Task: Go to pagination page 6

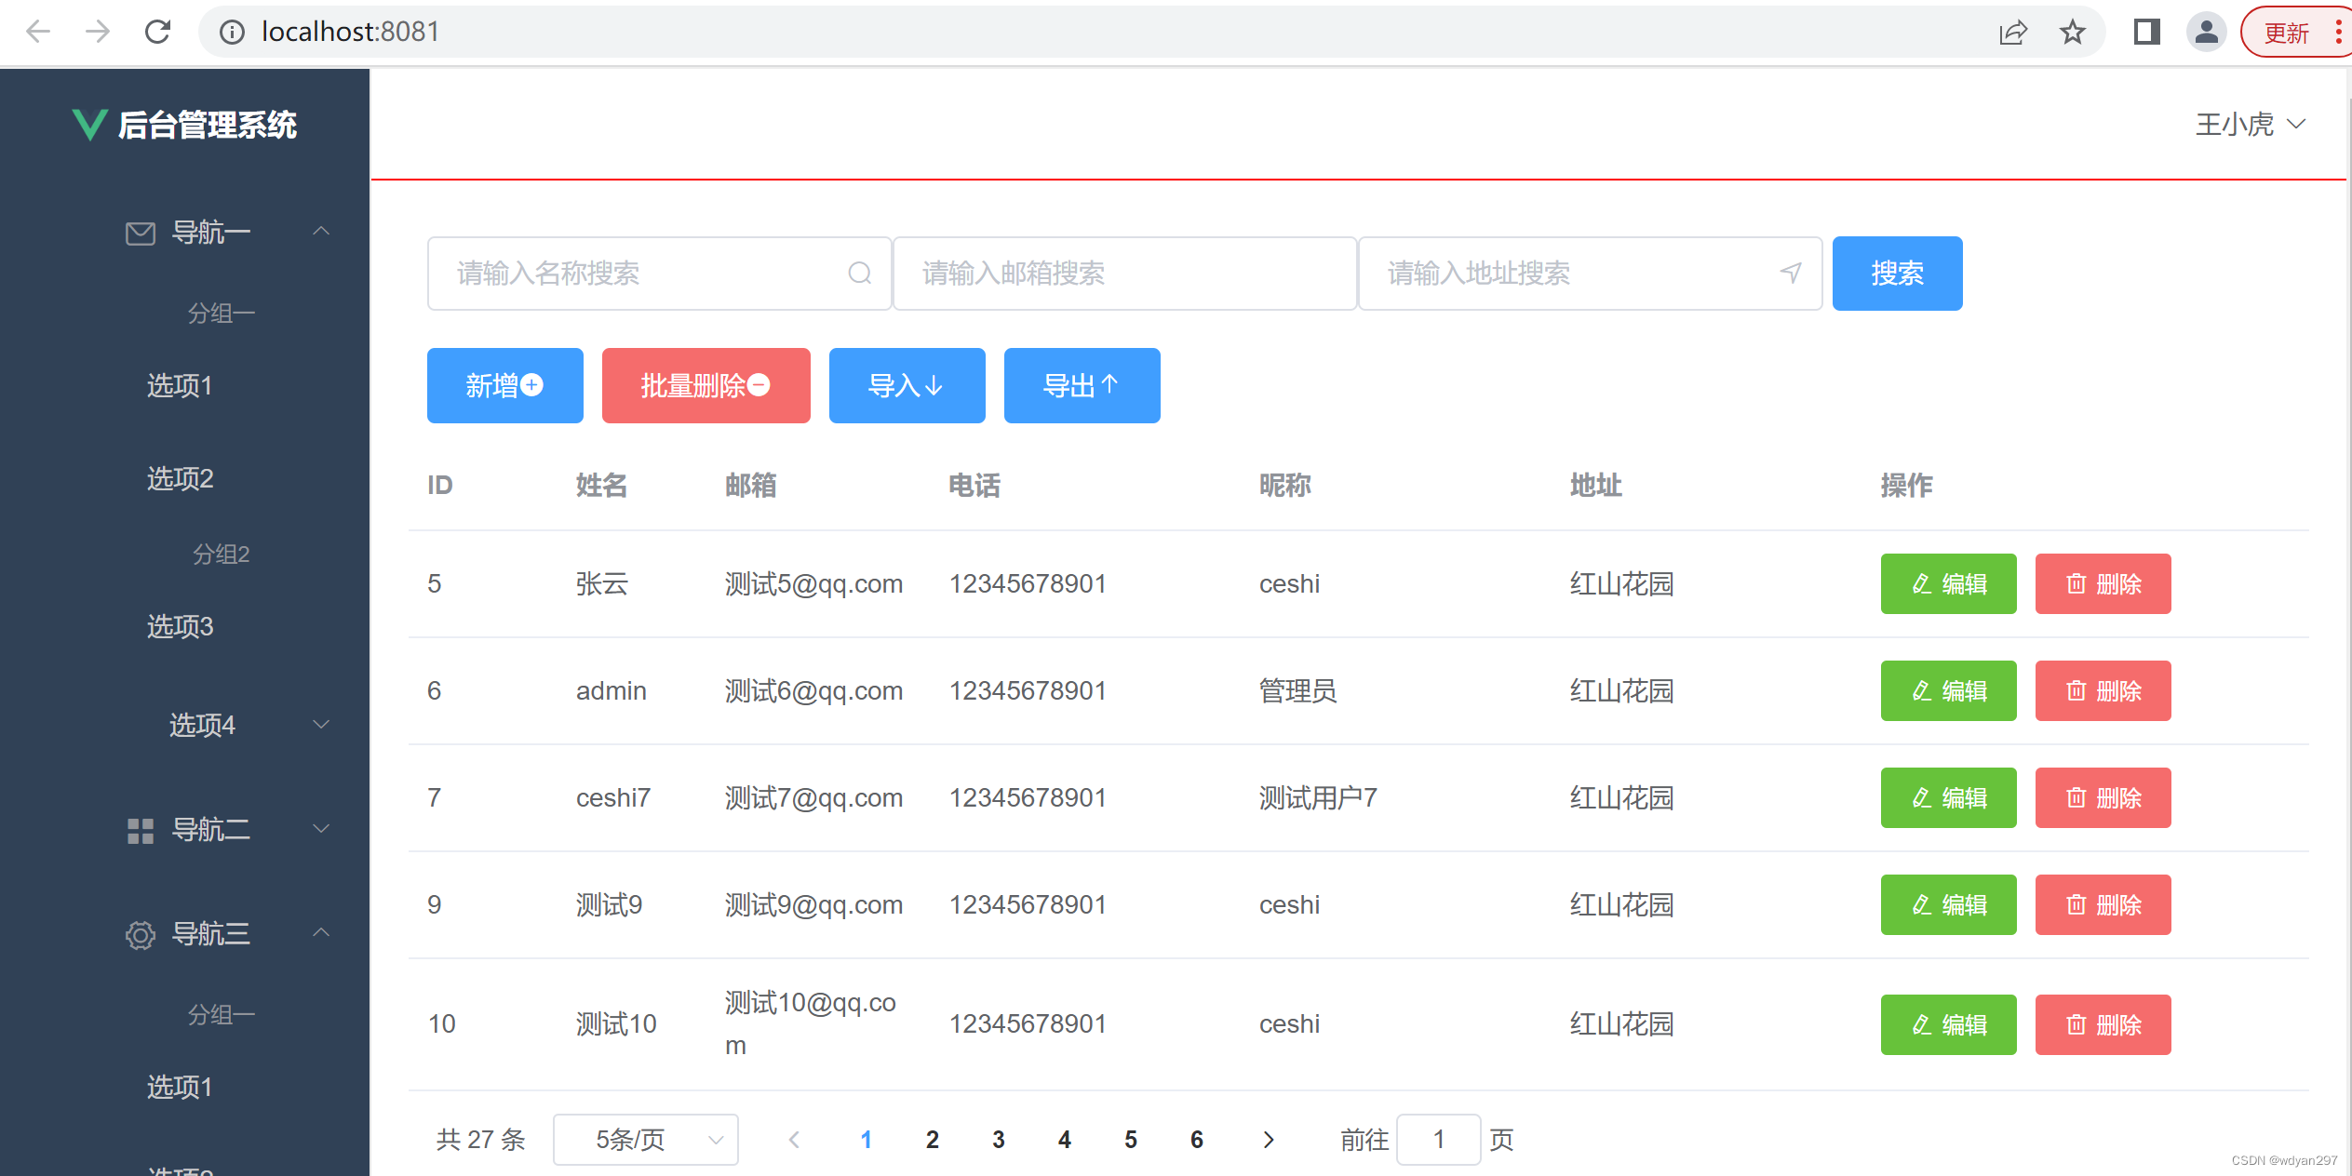Action: pyautogui.click(x=1197, y=1140)
